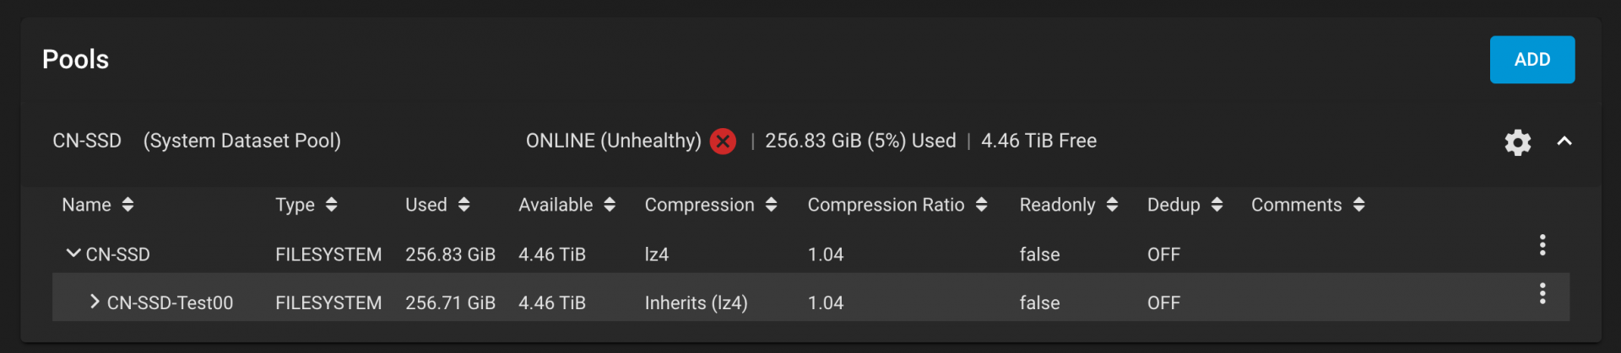Click the ONLINE (Unhealthy) status text

[613, 142]
